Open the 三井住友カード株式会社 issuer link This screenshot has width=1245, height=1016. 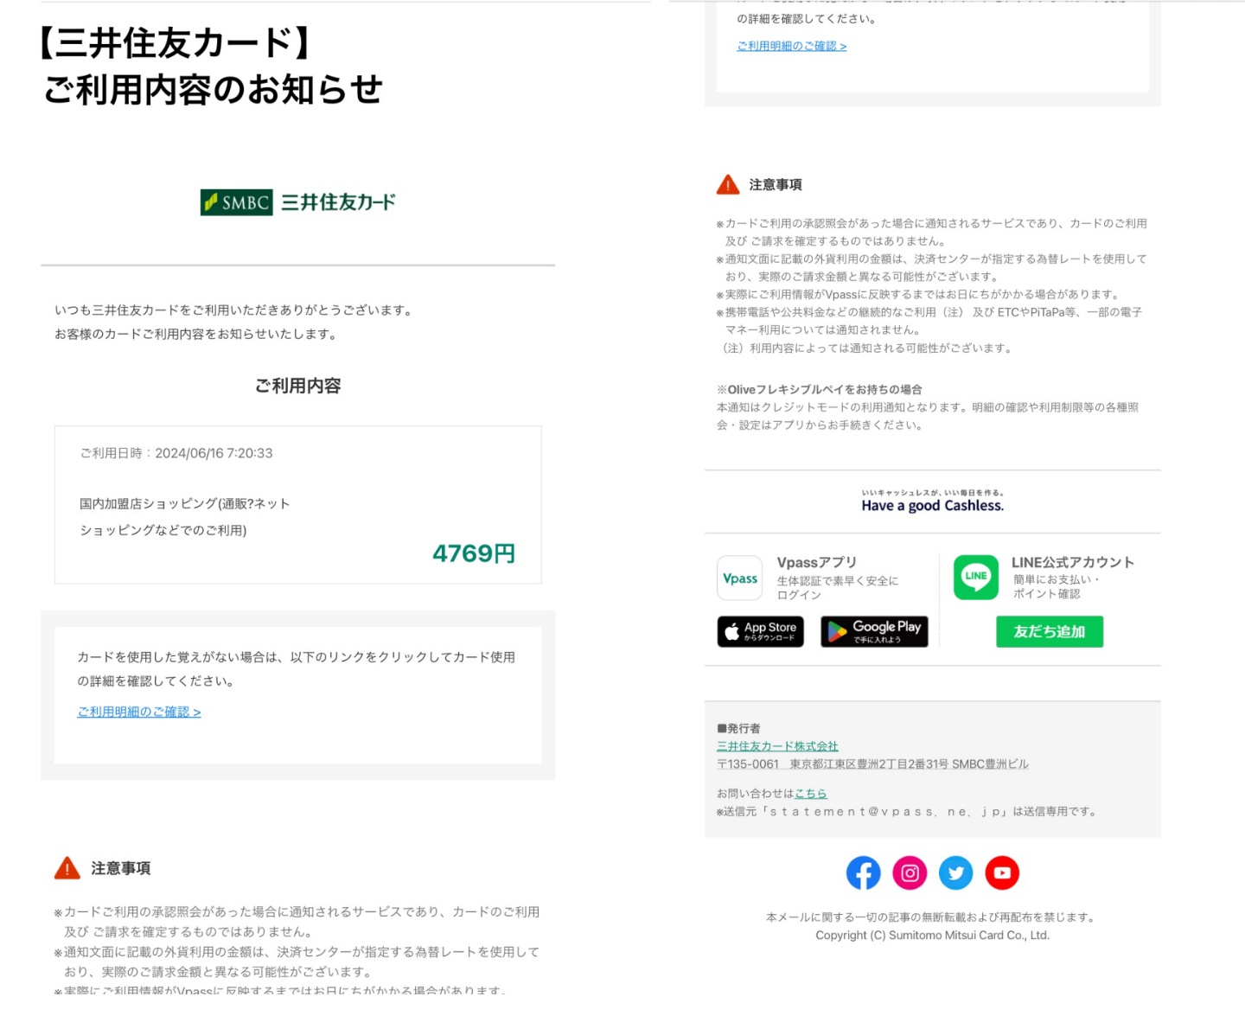[x=777, y=746]
